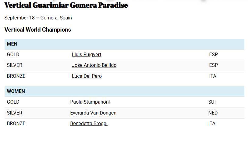This screenshot has height=144, width=248.
Task: Click ESP beside Jose Antonio Bellido
Action: point(214,65)
